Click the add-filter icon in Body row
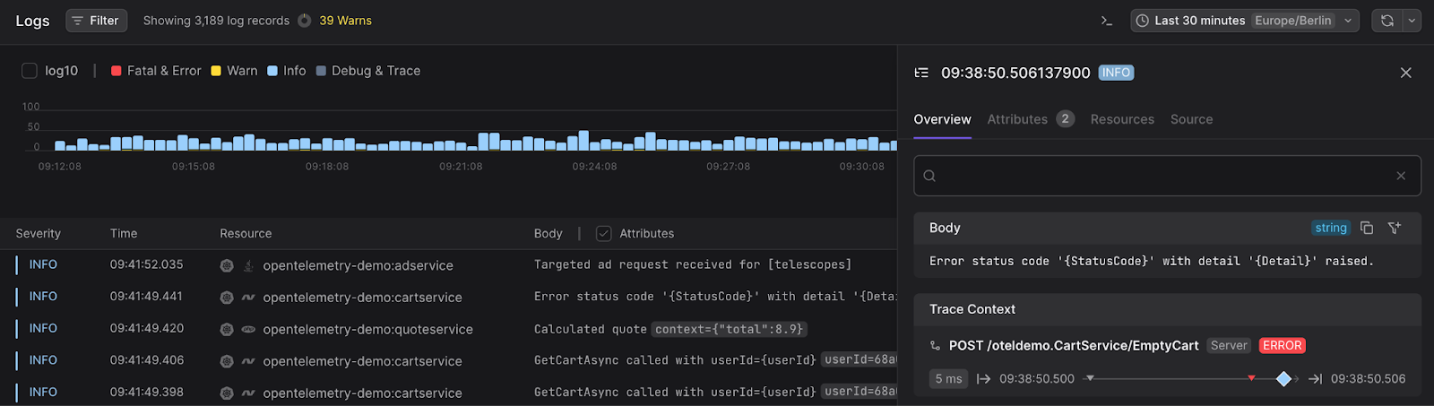 point(1395,228)
